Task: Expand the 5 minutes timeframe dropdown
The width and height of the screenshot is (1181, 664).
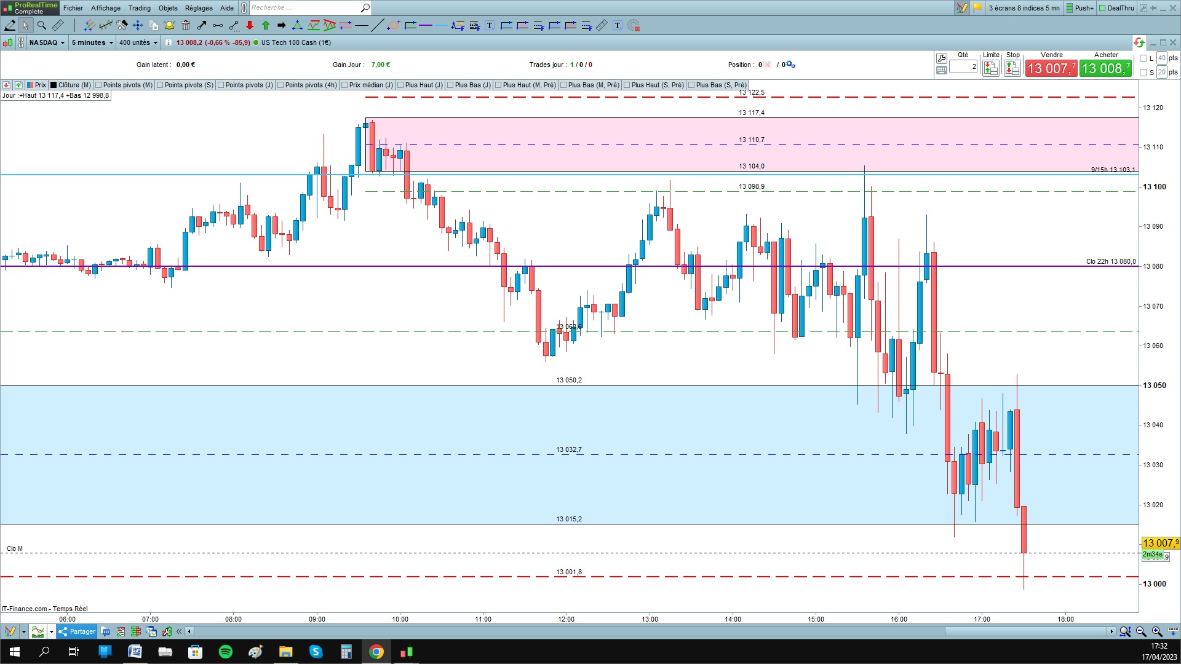Action: 92,42
